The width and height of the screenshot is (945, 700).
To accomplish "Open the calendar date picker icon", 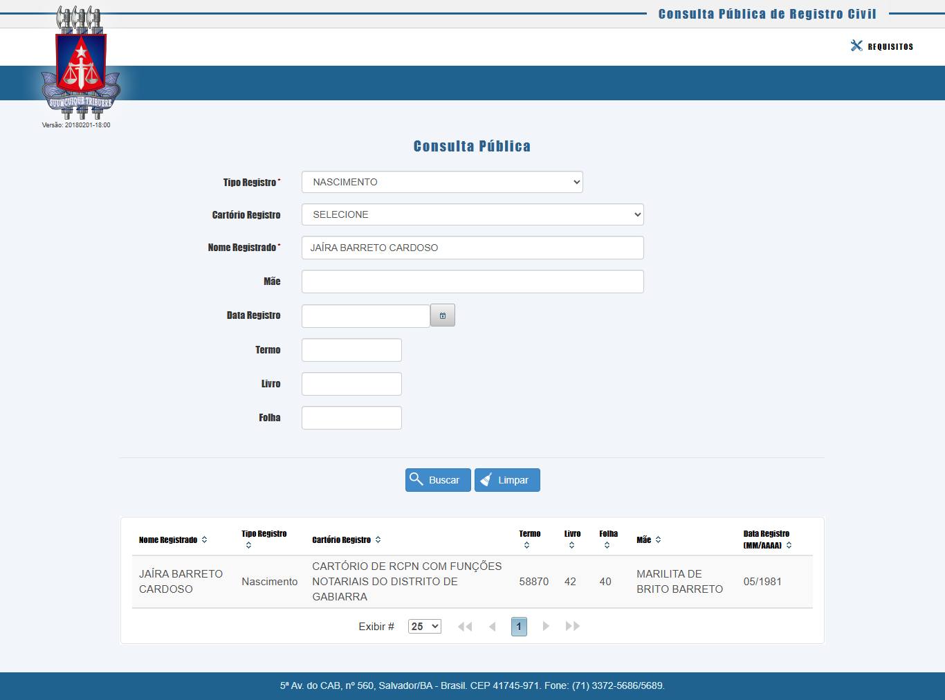I will [443, 315].
